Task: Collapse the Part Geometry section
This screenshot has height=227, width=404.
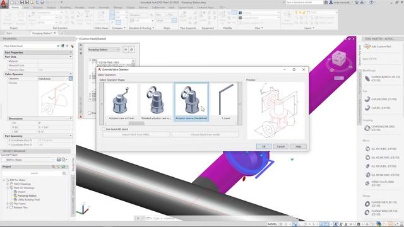Action: coord(70,136)
